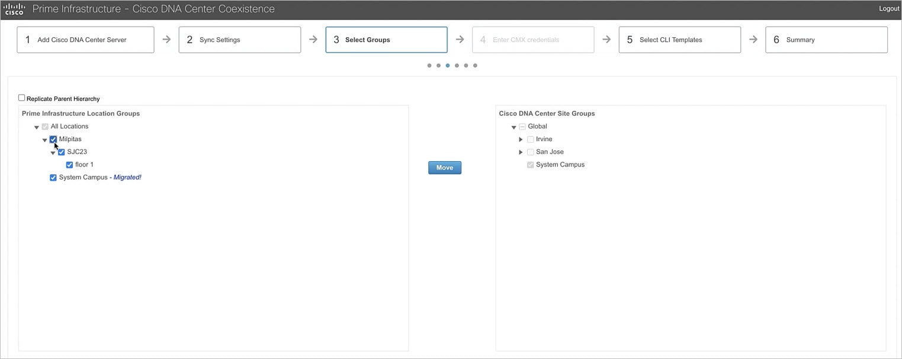Uncheck the SJC23 checkbox
Image resolution: width=902 pixels, height=359 pixels.
click(x=62, y=152)
